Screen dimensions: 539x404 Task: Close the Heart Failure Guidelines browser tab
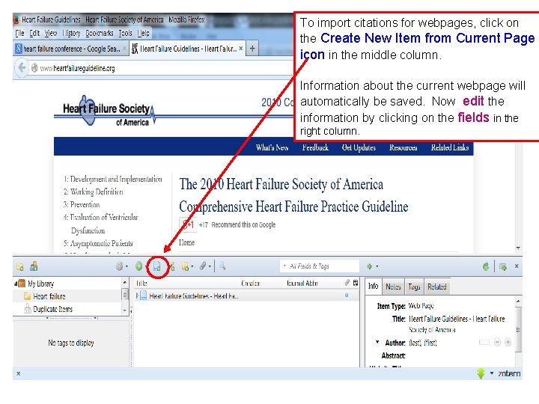241,49
